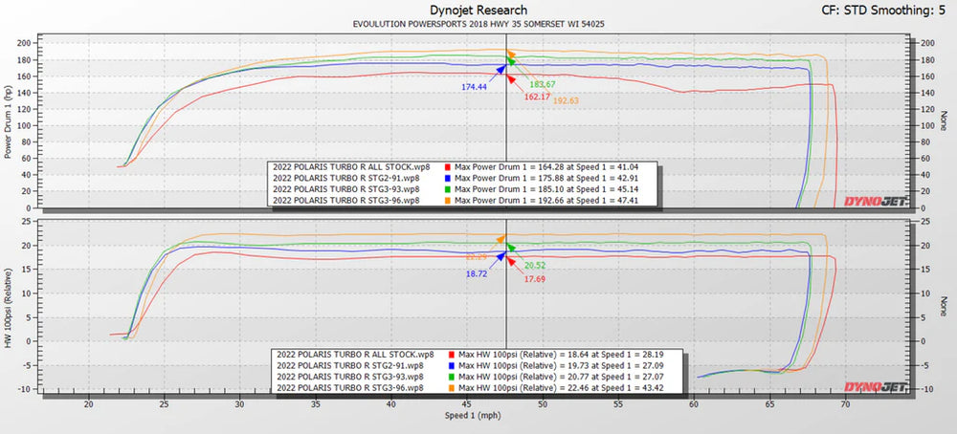
Task: Click the green arrow marker near 183.67
Action: pos(511,62)
